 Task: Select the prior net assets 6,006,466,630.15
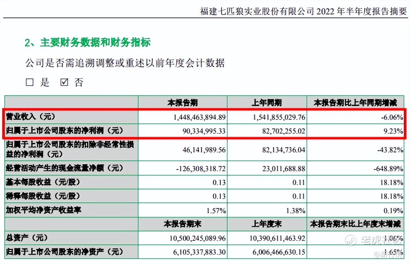[279, 252]
